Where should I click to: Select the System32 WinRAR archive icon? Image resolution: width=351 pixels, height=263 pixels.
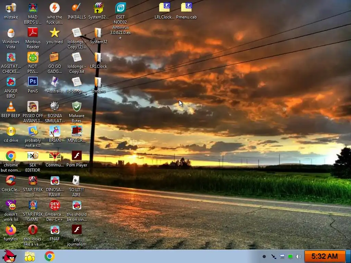[98, 8]
